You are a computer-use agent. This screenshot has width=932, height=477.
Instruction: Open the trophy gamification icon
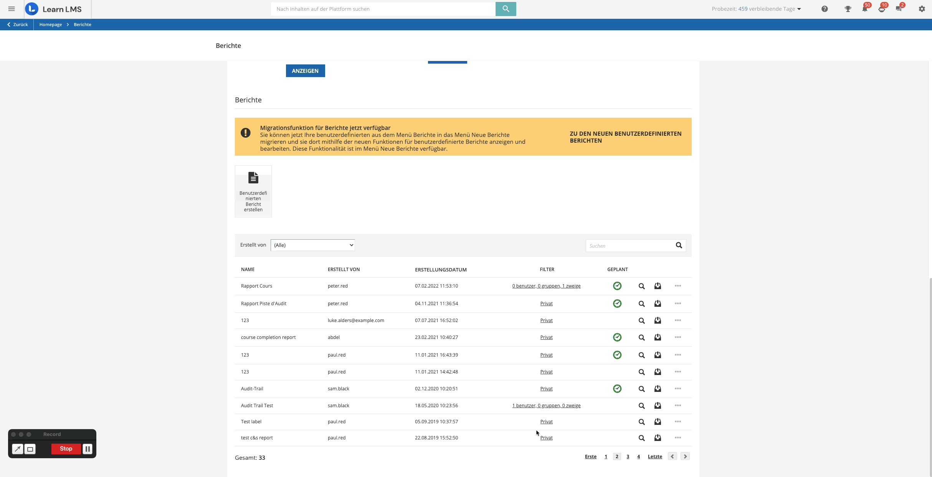(x=848, y=9)
